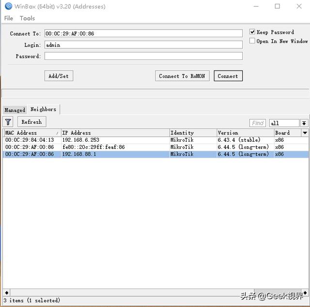Click the left arrow of horizontal scrollbar

point(6,292)
